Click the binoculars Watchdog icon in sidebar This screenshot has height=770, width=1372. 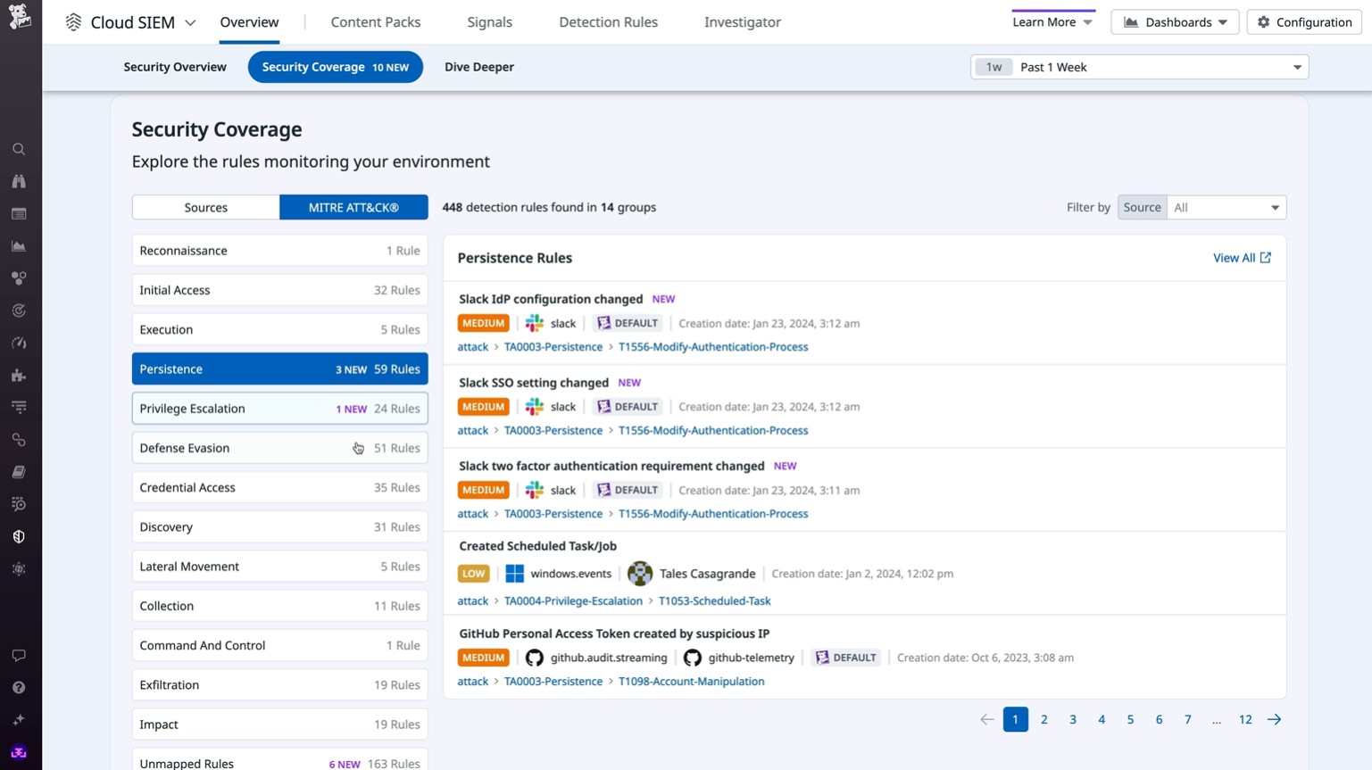point(18,181)
